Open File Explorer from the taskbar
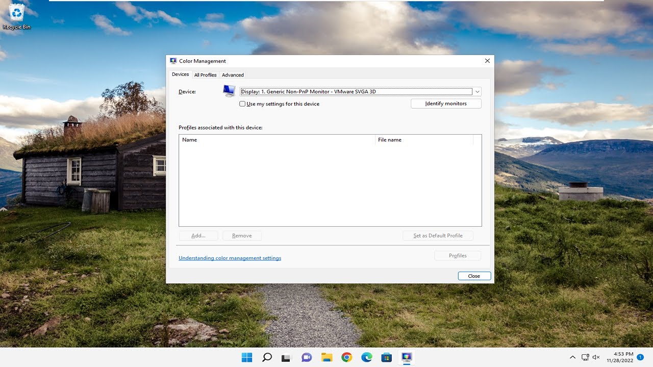The height and width of the screenshot is (367, 653). pos(326,357)
